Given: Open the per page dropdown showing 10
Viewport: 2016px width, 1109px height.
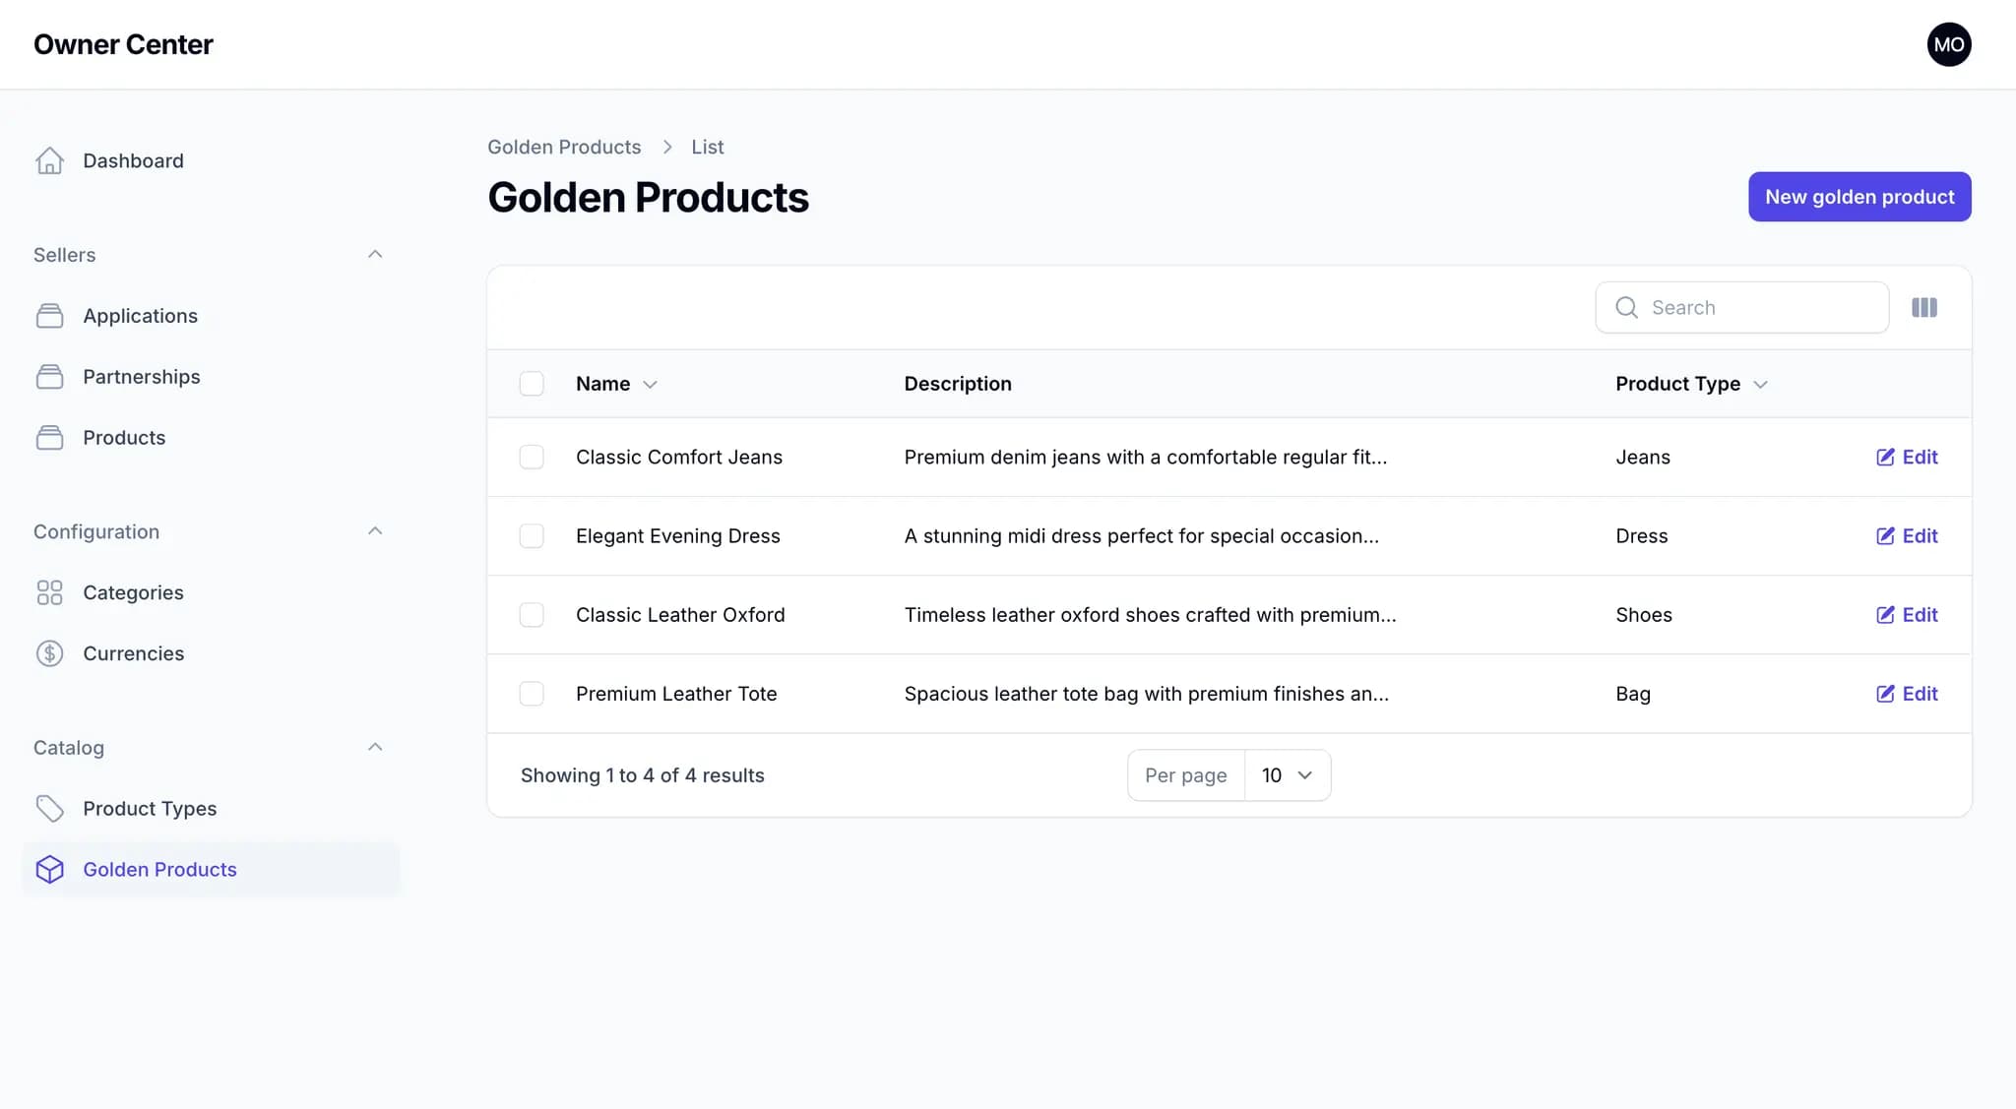Looking at the screenshot, I should 1287,774.
